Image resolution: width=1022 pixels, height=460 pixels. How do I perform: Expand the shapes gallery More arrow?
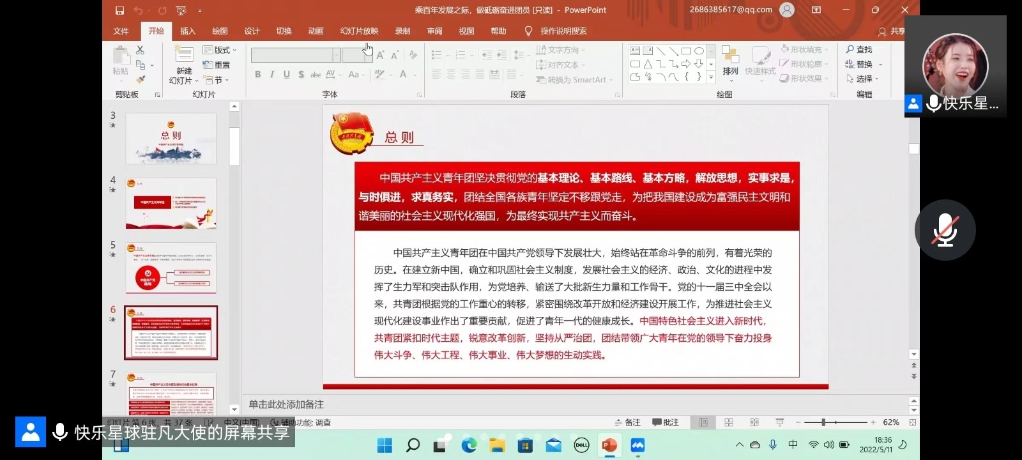[710, 77]
